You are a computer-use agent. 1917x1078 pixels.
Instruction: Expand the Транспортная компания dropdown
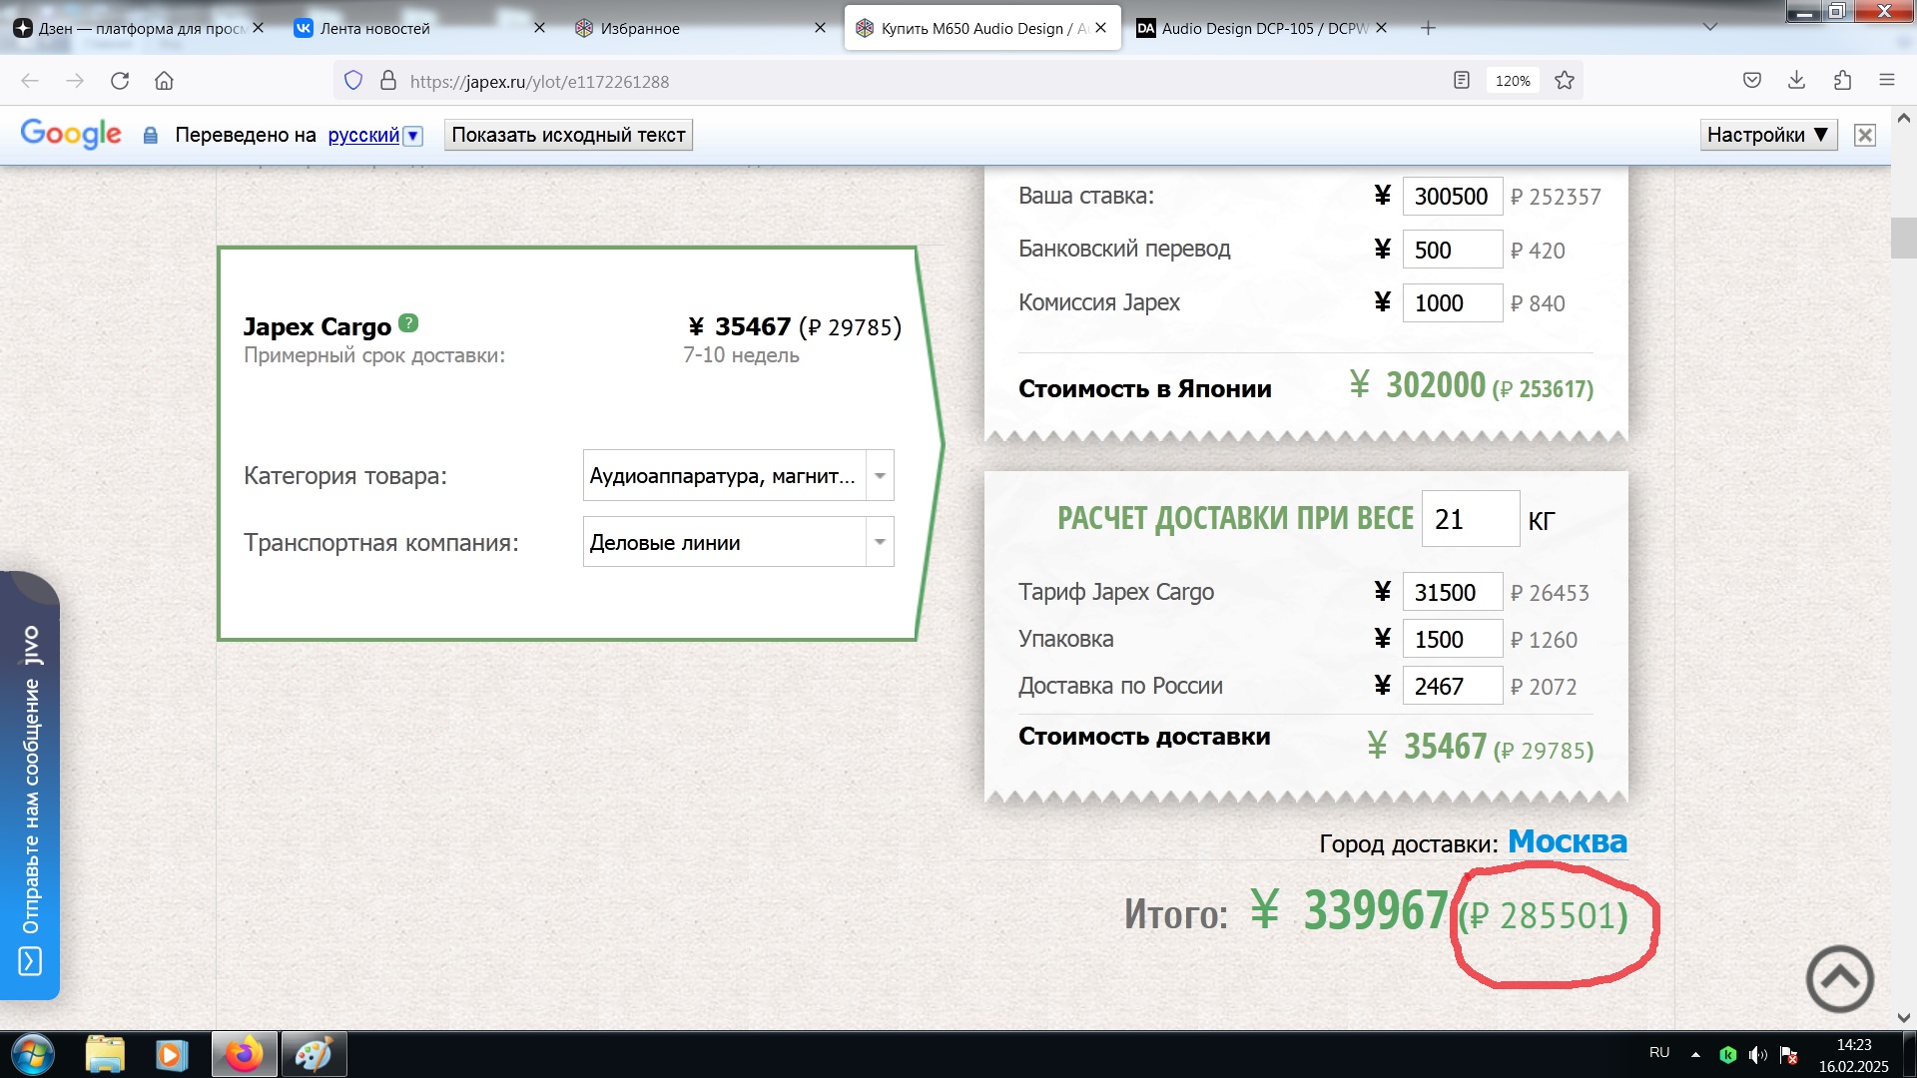click(x=880, y=542)
